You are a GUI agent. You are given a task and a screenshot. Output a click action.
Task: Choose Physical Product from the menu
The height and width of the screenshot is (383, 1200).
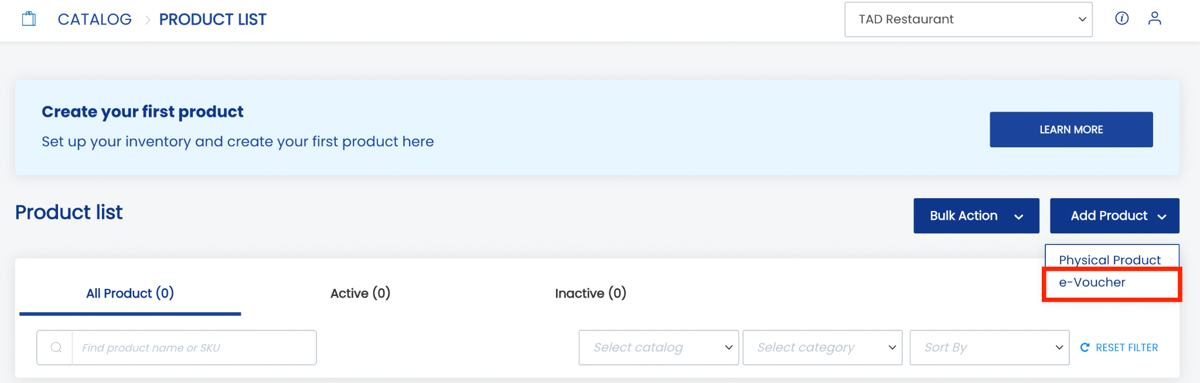tap(1110, 260)
